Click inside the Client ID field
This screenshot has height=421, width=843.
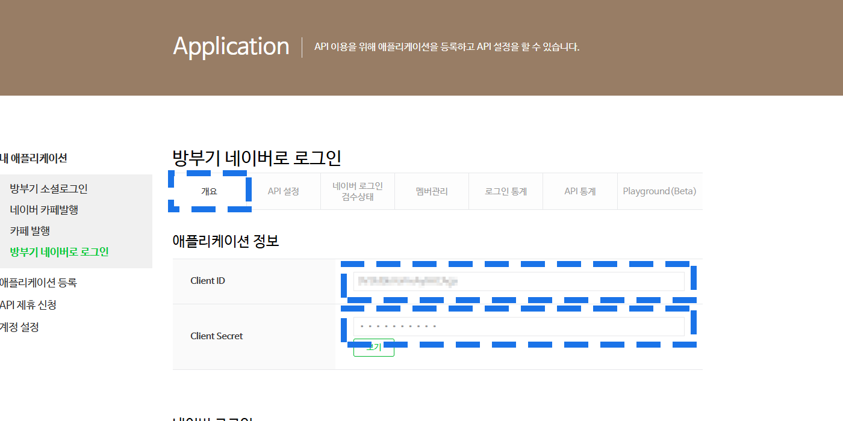tap(519, 281)
